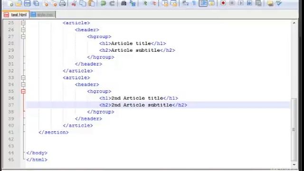Screen dimensions: 304x171
Task: Cut the selection with the scissors icon
Action: pos(74,3)
